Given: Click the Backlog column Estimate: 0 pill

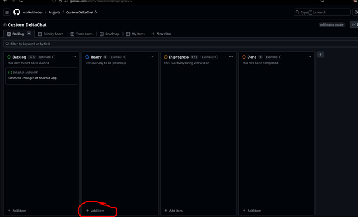Looking at the screenshot, I should tap(46, 57).
